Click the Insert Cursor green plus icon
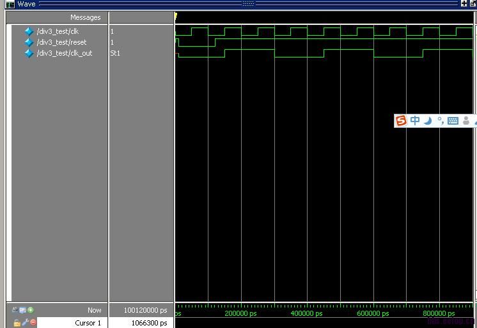This screenshot has height=328, width=477. tap(31, 310)
